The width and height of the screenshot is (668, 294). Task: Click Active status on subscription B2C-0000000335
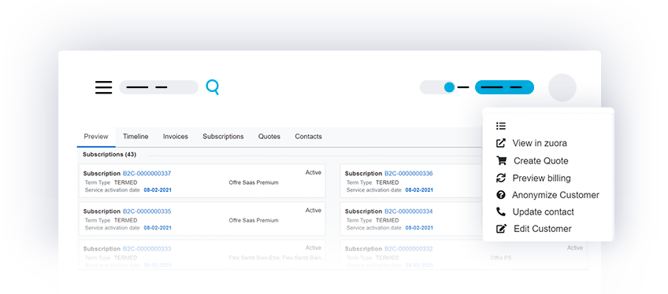pos(314,211)
